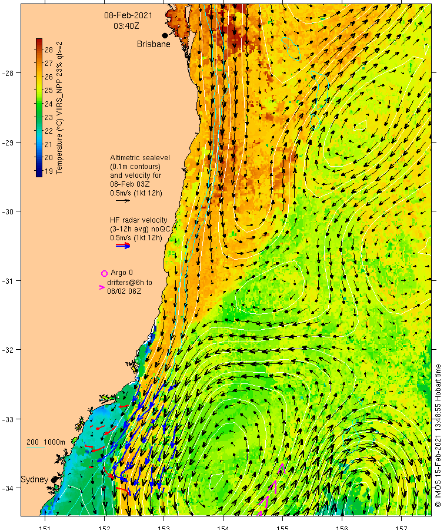Click the Sydney city label
The image size is (447, 530).
pos(35,479)
